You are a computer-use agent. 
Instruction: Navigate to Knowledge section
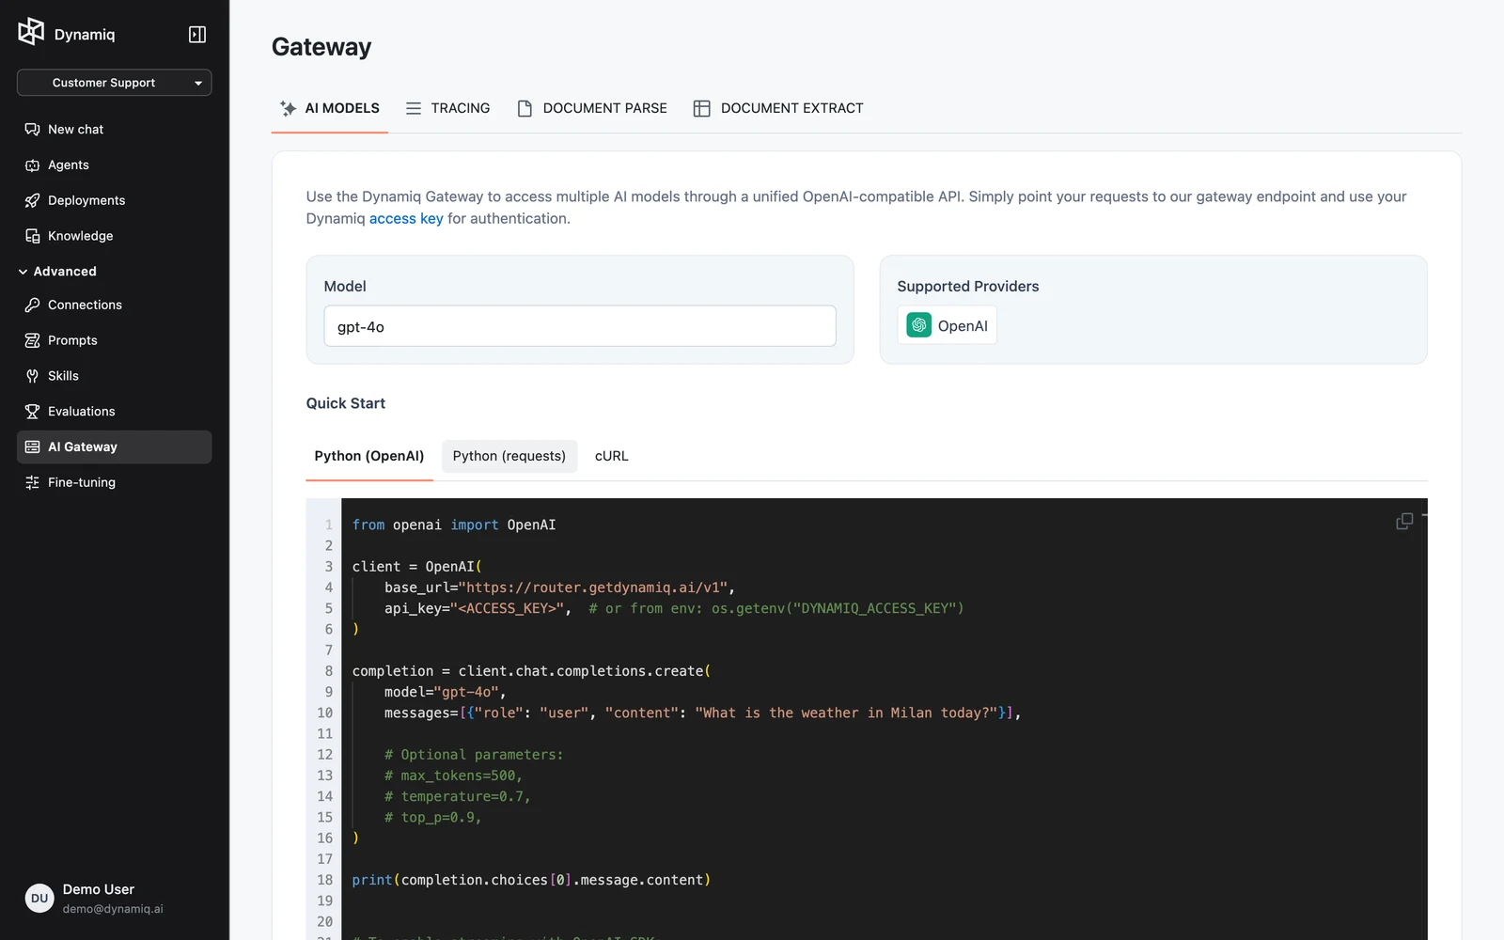(x=114, y=236)
